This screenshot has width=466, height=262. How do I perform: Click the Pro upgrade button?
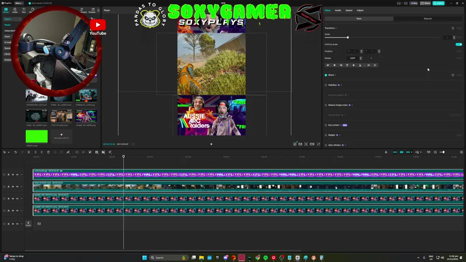tap(414, 3)
